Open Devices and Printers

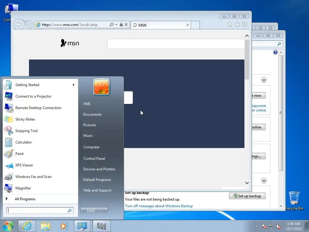pos(99,169)
